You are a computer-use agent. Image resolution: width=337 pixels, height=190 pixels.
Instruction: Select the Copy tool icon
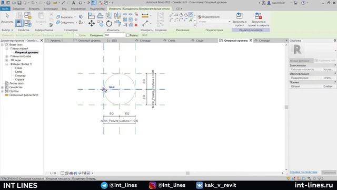[100, 23]
